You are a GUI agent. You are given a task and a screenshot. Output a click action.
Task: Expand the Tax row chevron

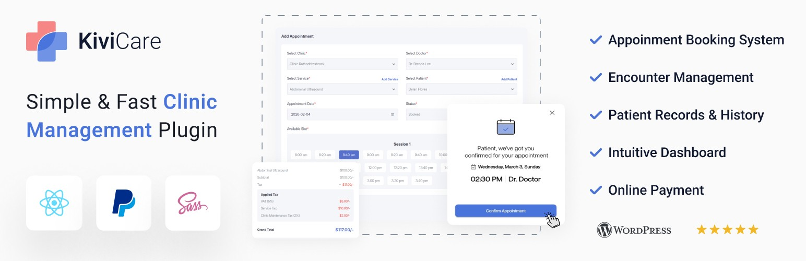coord(340,184)
